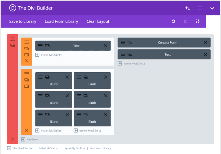The image size is (221, 154).
Task: Delete the bottom-right Blurb module
Action: tap(106, 115)
